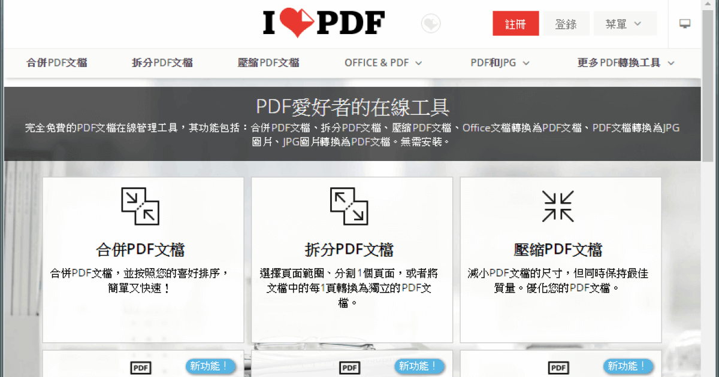Click the compress PDF arrows icon
This screenshot has width=719, height=377.
(x=558, y=206)
